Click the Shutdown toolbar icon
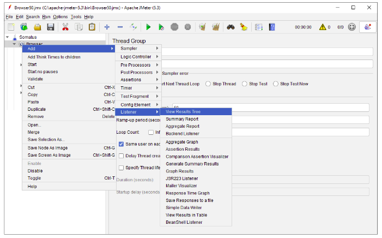Image resolution: width=382 pixels, height=238 pixels. tap(187, 27)
